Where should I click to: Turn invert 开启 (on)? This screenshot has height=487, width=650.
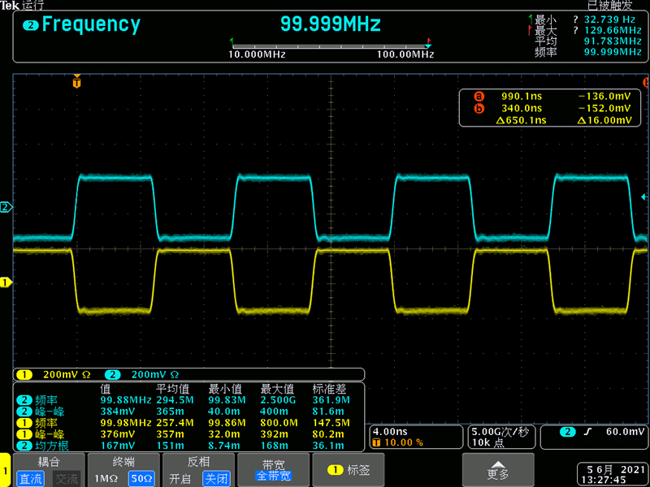click(x=180, y=479)
